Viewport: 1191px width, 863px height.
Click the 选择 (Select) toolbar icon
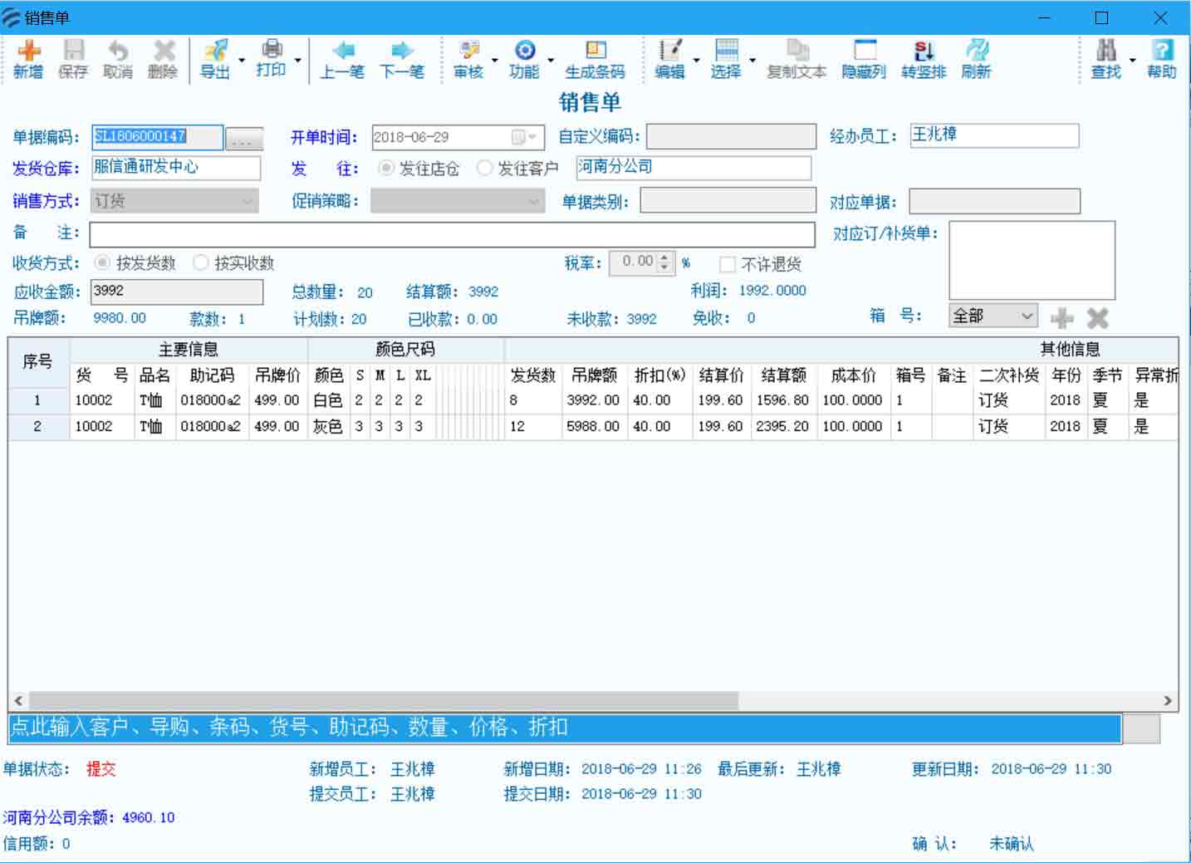pyautogui.click(x=726, y=59)
